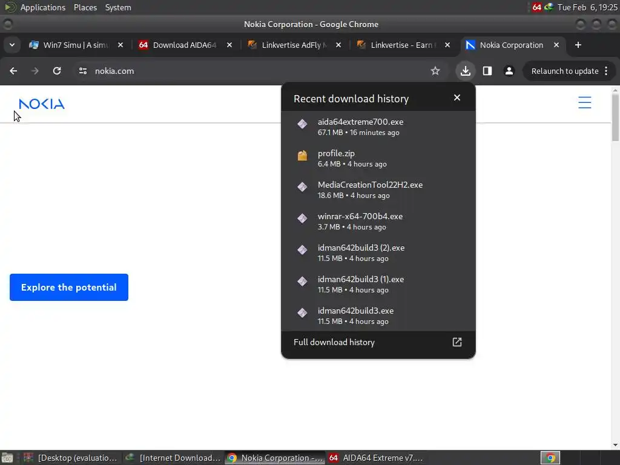Switch to the Linkvertise AdFly tab

(x=293, y=45)
